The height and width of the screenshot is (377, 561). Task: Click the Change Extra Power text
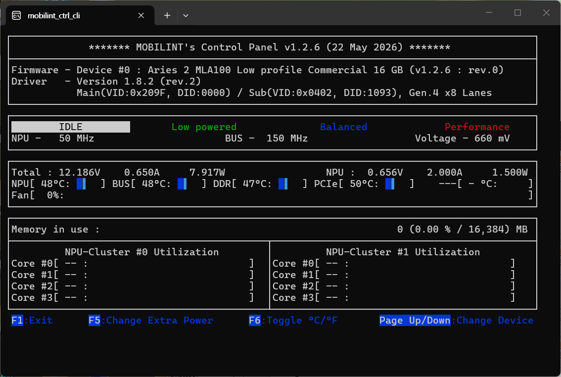pyautogui.click(x=160, y=320)
